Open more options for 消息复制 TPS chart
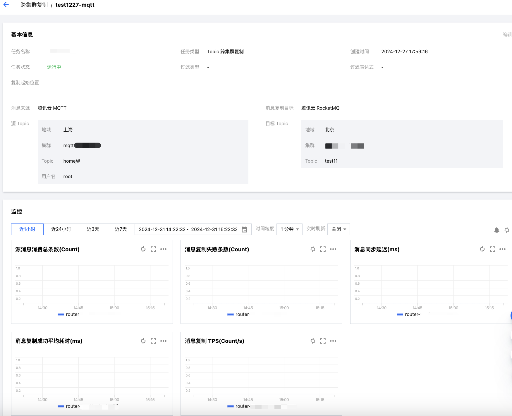Image resolution: width=512 pixels, height=416 pixels. coord(333,341)
